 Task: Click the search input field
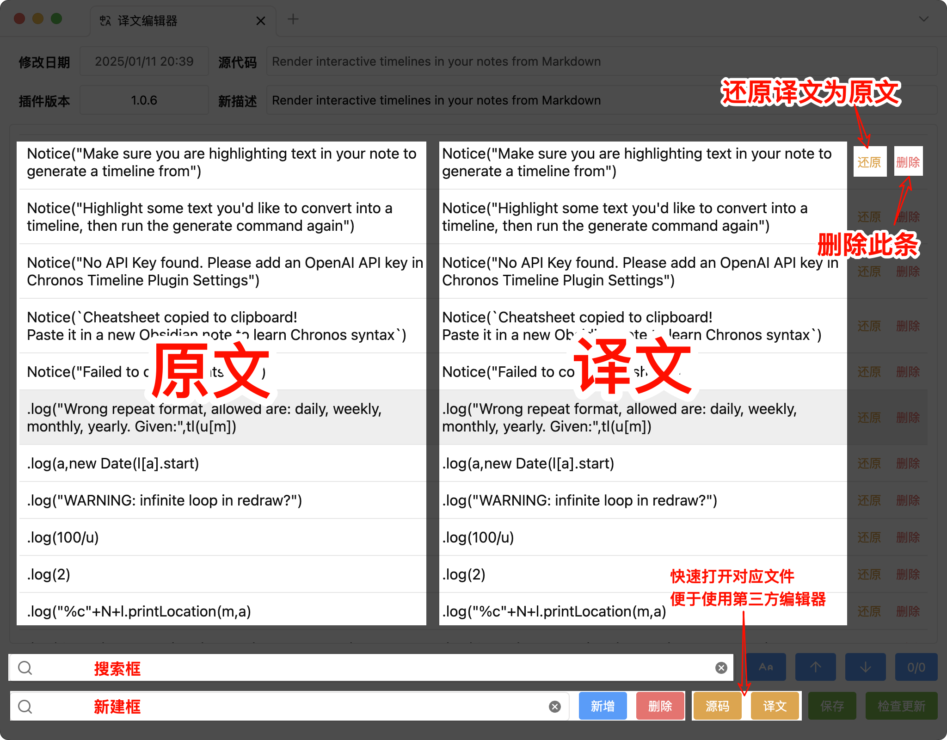[371, 667]
